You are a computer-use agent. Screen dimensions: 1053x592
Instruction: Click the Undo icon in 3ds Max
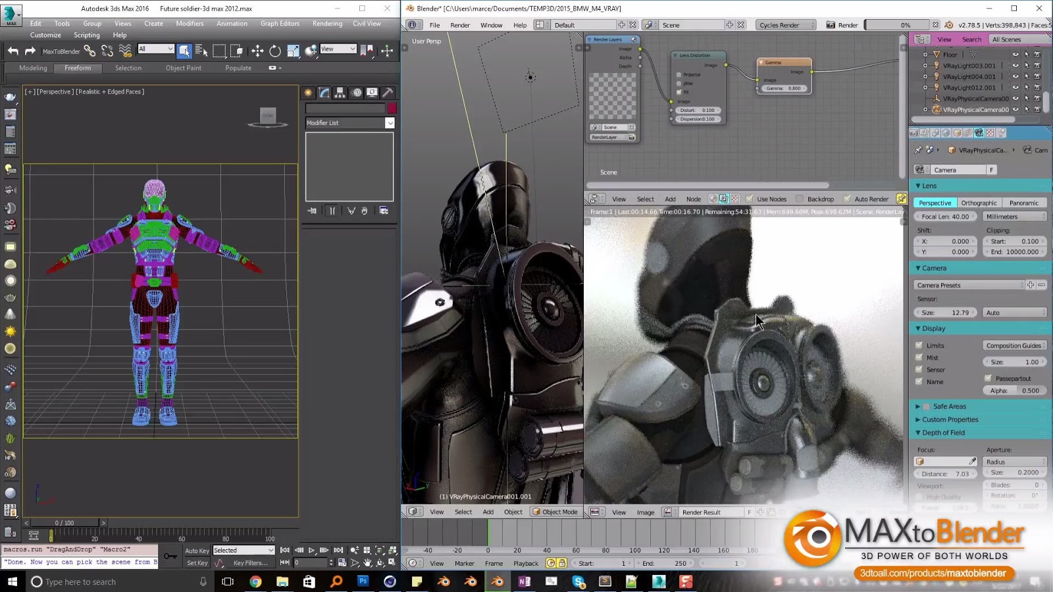tap(13, 51)
